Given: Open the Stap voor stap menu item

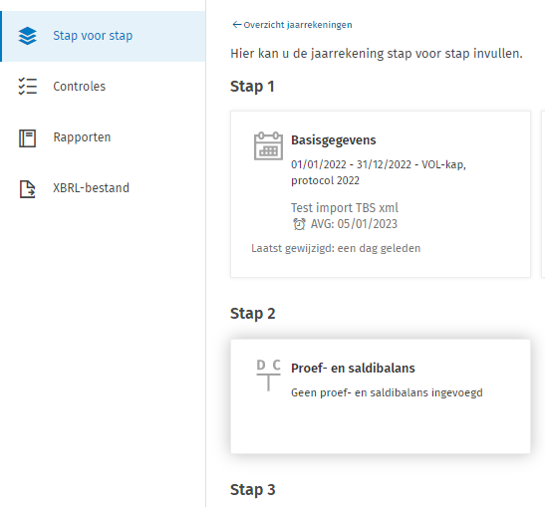Looking at the screenshot, I should pyautogui.click(x=104, y=36).
